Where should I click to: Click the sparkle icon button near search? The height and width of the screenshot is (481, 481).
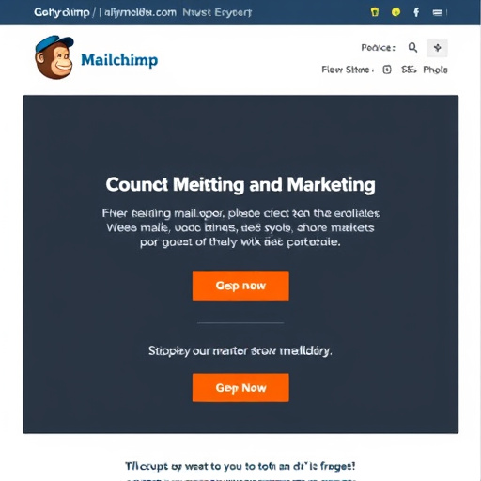click(437, 48)
